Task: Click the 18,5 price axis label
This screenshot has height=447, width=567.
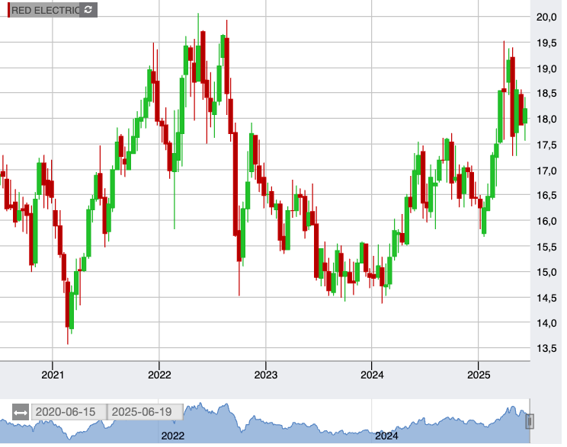Action: click(546, 93)
